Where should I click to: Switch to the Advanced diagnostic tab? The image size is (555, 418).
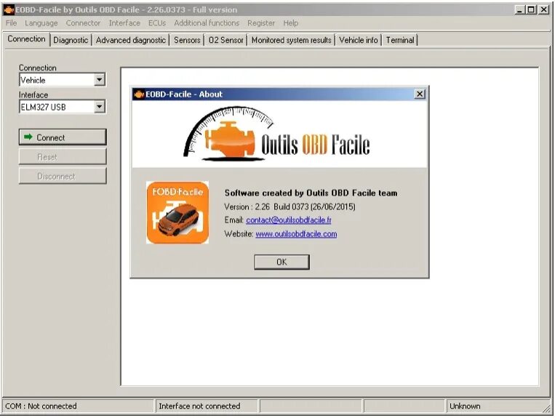[x=131, y=40]
